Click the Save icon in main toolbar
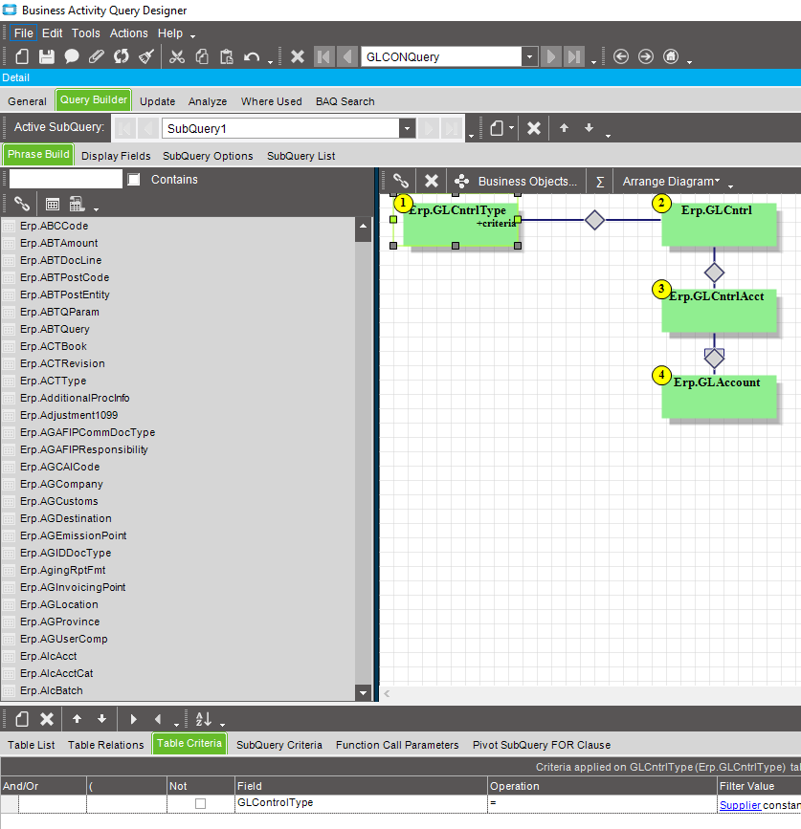 (46, 56)
